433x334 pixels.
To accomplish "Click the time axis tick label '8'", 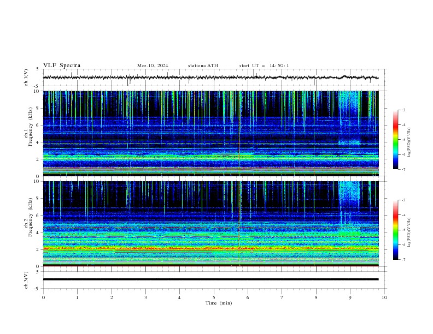I will tap(316, 297).
